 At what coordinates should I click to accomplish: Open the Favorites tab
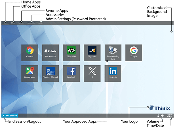coord(21,23)
